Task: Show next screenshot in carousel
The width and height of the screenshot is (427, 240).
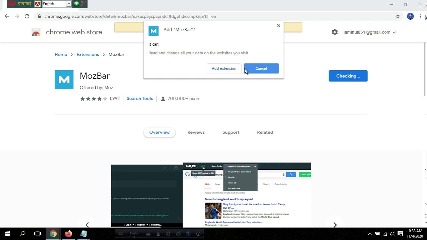Action: (x=335, y=225)
